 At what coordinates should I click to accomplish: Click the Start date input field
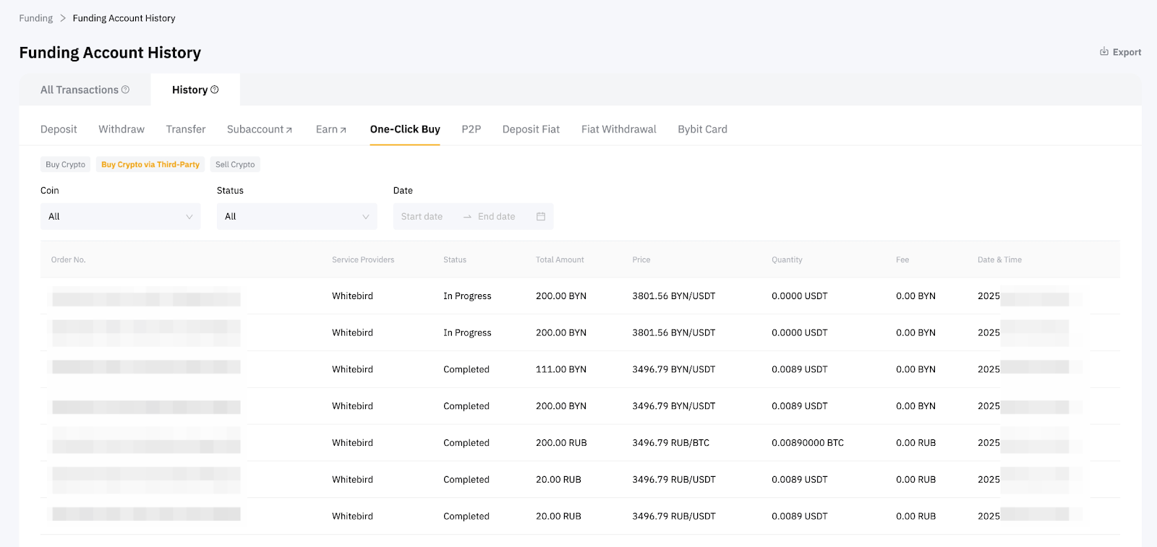click(x=422, y=216)
